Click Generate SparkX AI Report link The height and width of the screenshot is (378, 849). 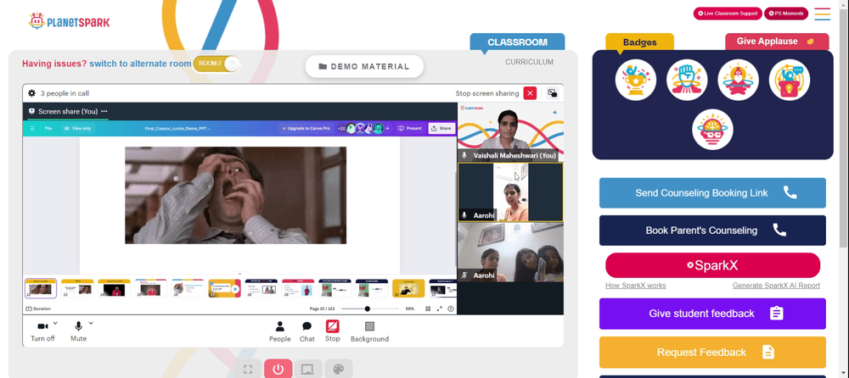(776, 286)
